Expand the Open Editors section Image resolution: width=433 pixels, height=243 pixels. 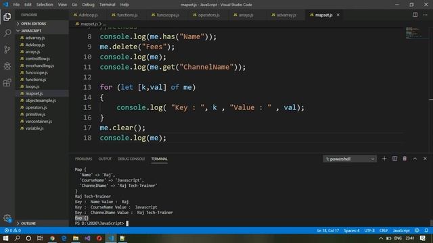pyautogui.click(x=42, y=24)
